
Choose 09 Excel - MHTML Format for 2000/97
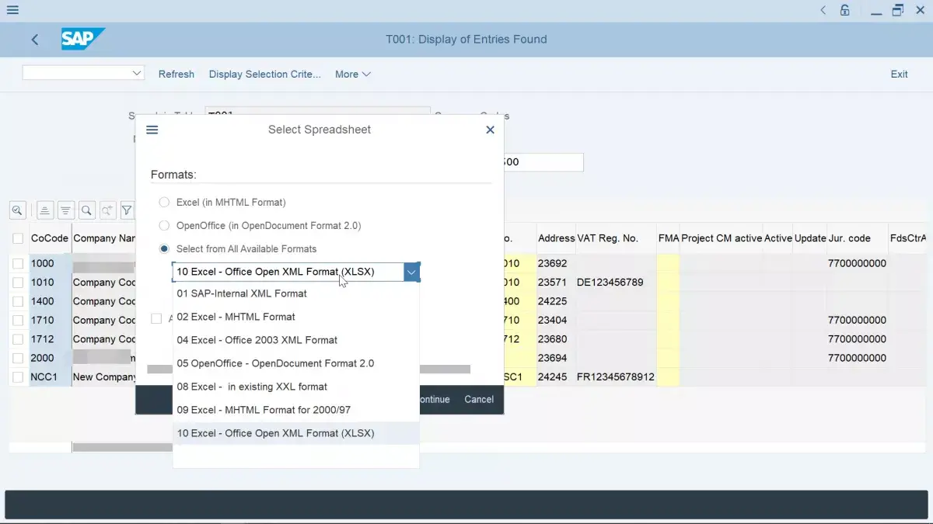(295, 410)
